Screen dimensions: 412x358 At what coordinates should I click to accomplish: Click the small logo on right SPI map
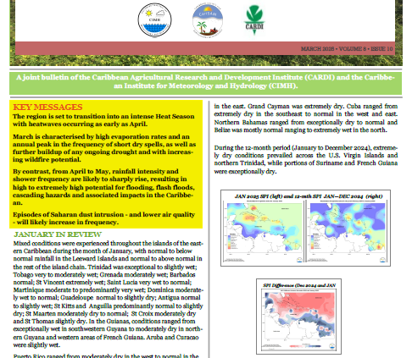382,260
